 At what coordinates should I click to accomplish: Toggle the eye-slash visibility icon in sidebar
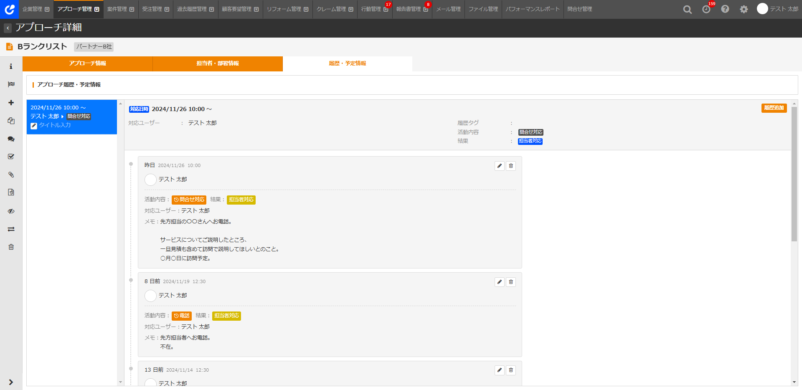[x=11, y=211]
